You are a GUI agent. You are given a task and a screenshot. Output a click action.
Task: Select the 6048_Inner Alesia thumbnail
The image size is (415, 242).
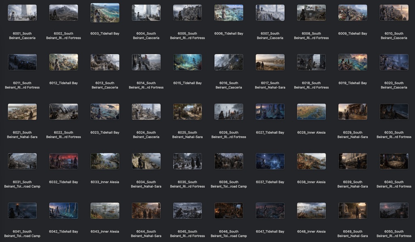click(x=311, y=210)
